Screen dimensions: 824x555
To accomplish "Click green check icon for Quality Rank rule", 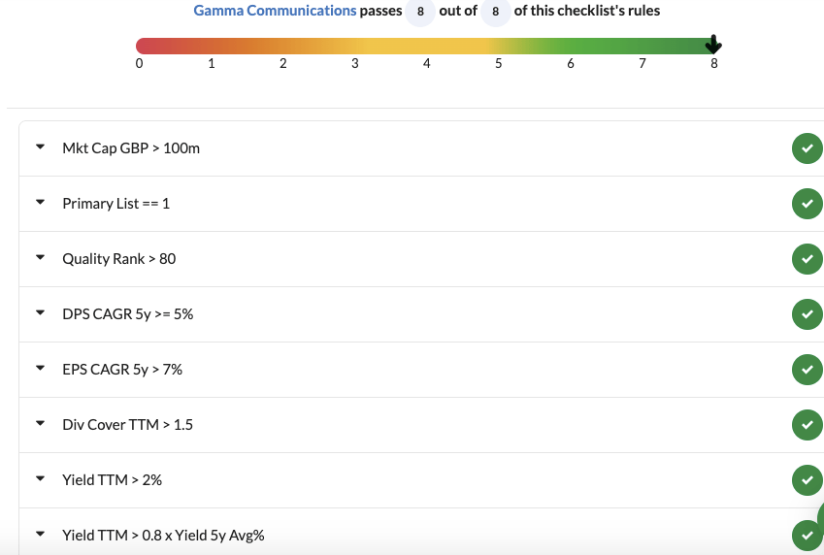I will click(x=807, y=259).
